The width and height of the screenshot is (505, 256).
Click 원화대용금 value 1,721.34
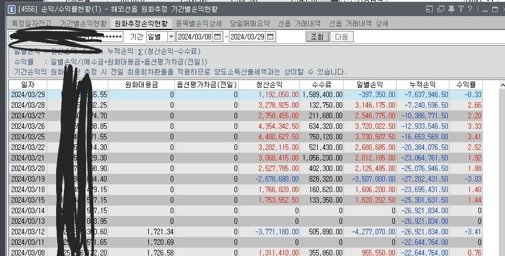pyautogui.click(x=160, y=232)
